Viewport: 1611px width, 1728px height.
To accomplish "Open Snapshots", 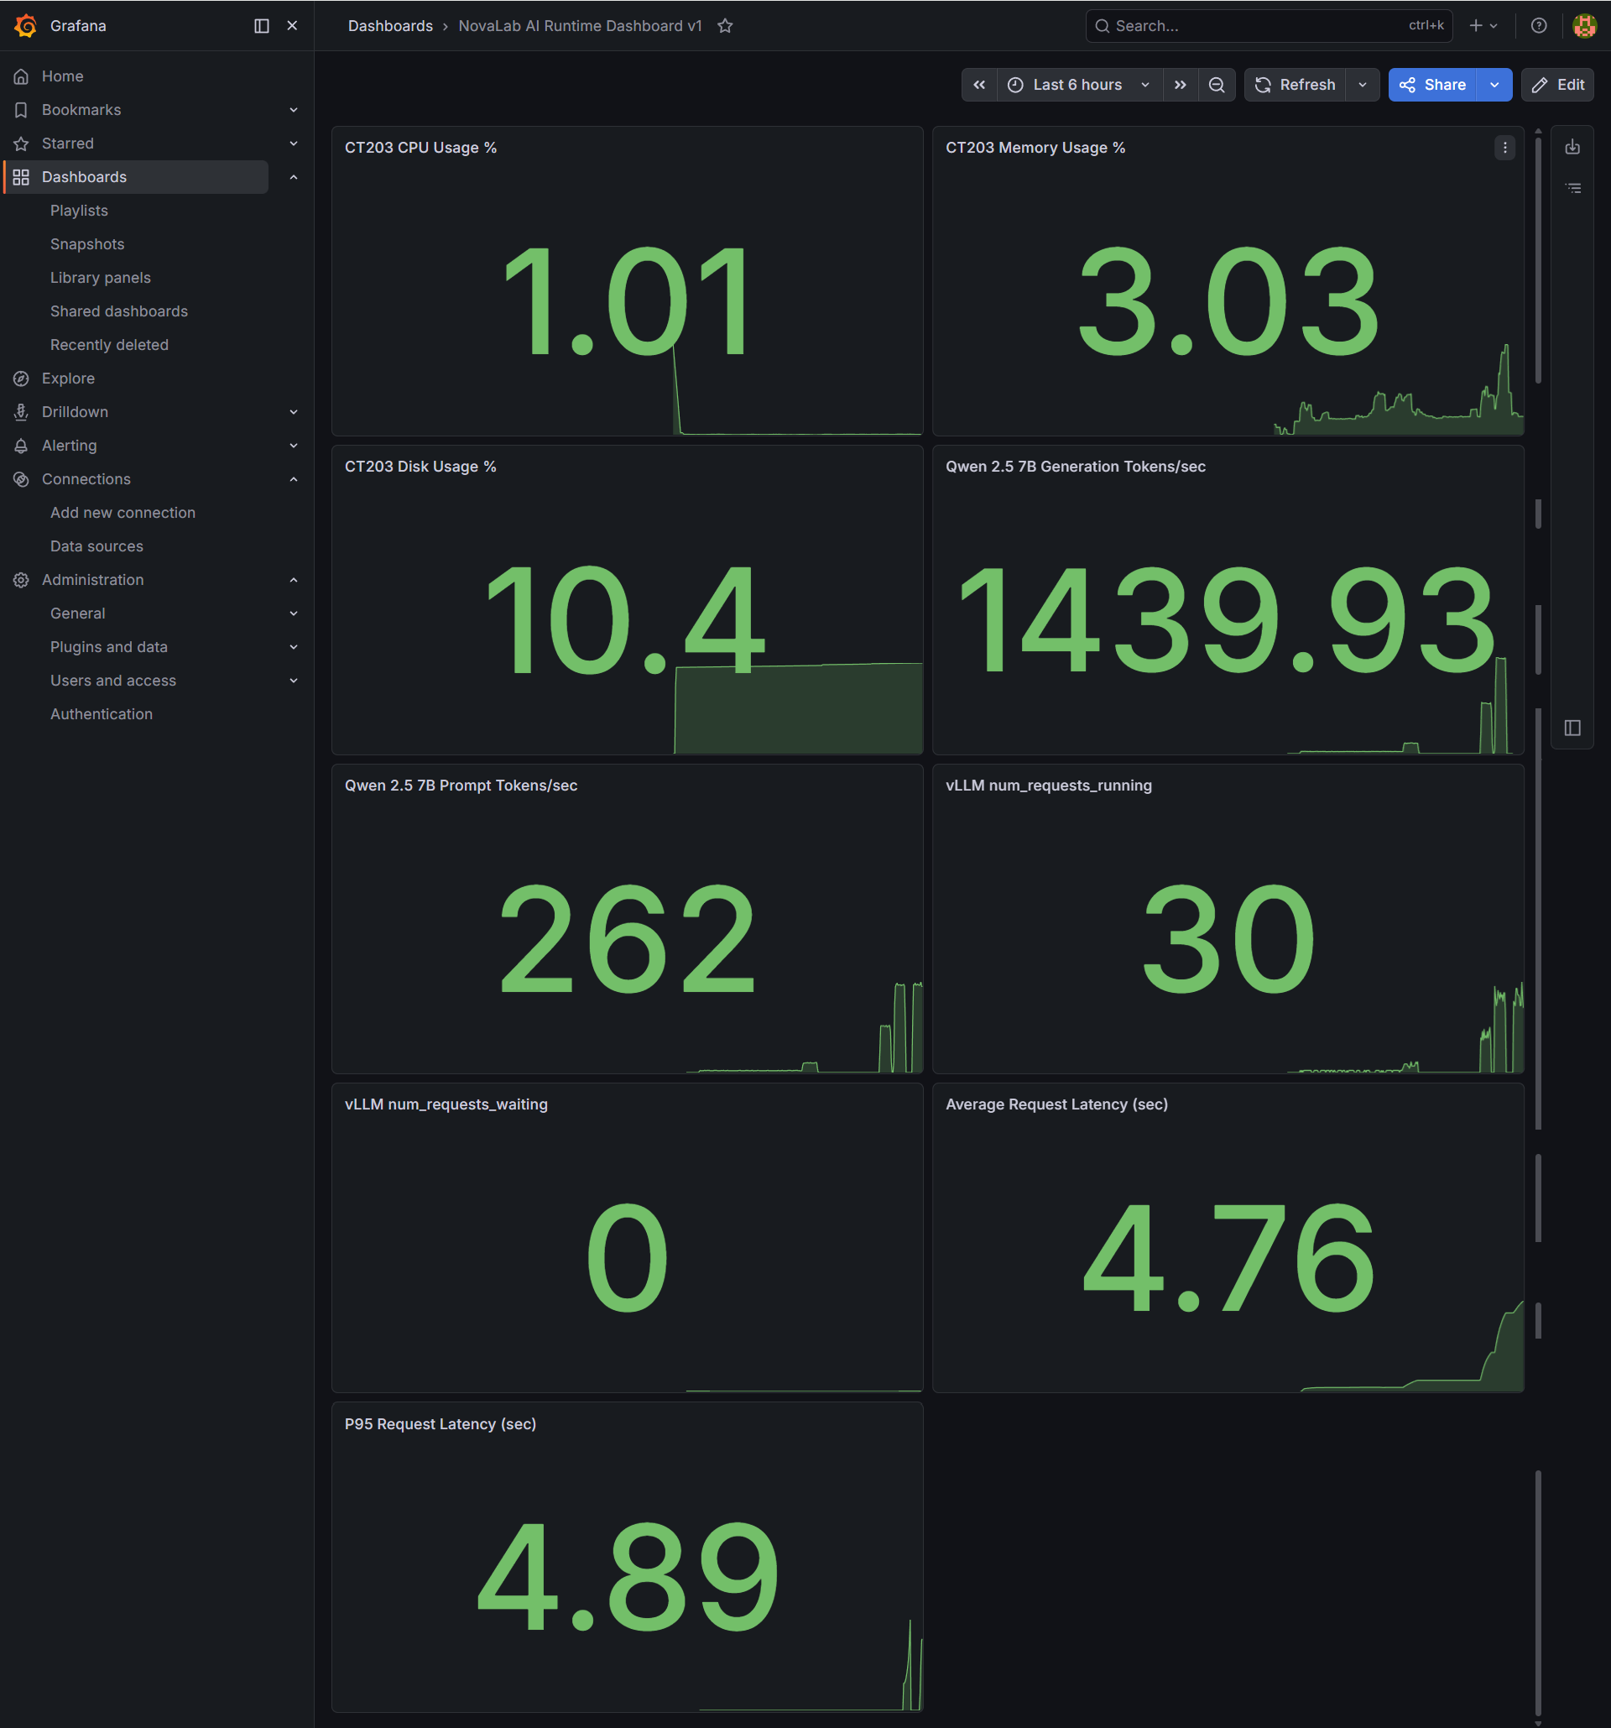I will click(87, 244).
